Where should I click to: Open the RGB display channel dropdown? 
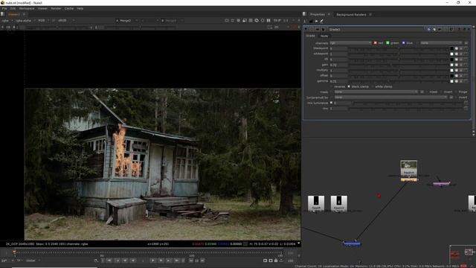click(x=43, y=21)
